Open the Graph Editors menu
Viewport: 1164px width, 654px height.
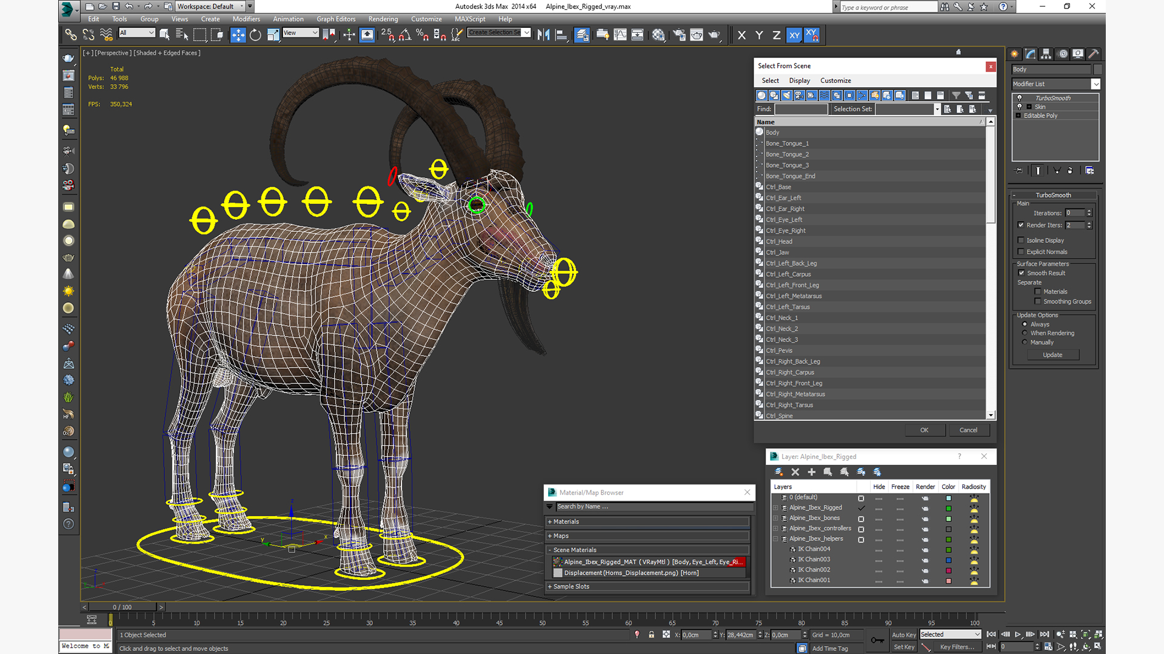pyautogui.click(x=335, y=19)
